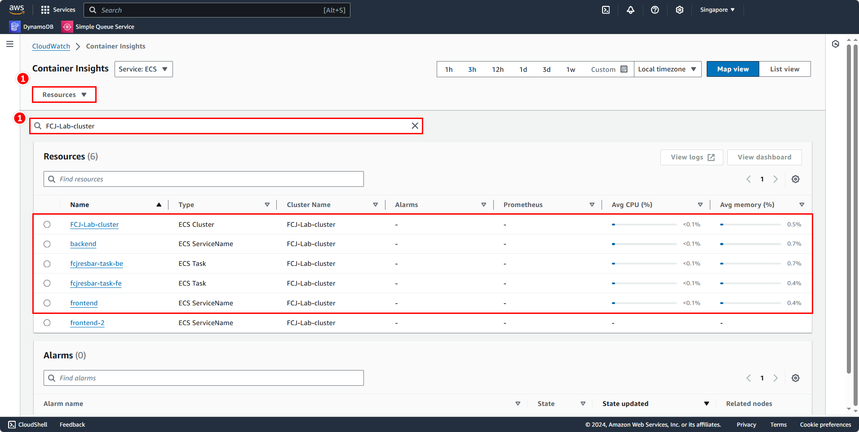The image size is (859, 432).
Task: Launch CloudShell from top bar icon
Action: tap(606, 10)
